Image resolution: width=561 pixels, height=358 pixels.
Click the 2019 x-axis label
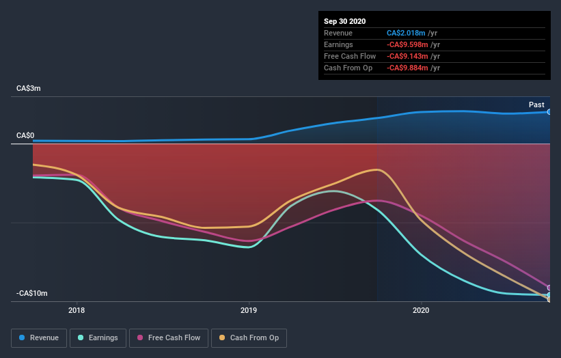249,310
